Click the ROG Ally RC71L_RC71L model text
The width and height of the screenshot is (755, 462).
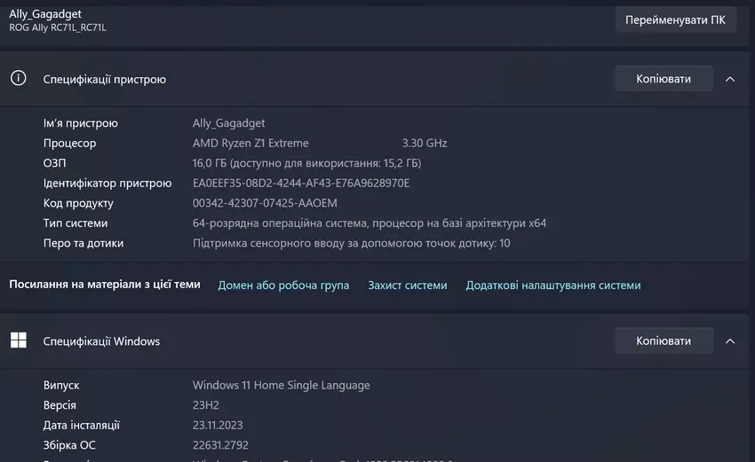coord(58,27)
